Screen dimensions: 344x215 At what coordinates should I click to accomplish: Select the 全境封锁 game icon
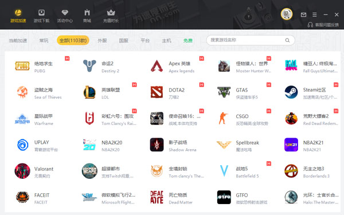157,171
